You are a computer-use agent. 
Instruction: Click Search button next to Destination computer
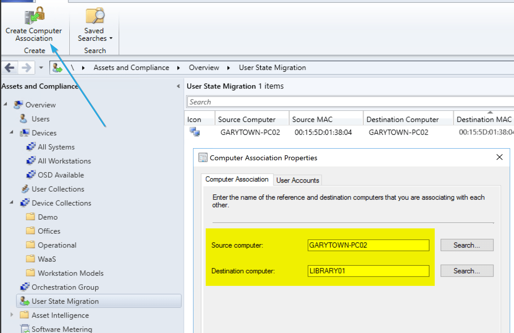click(467, 271)
